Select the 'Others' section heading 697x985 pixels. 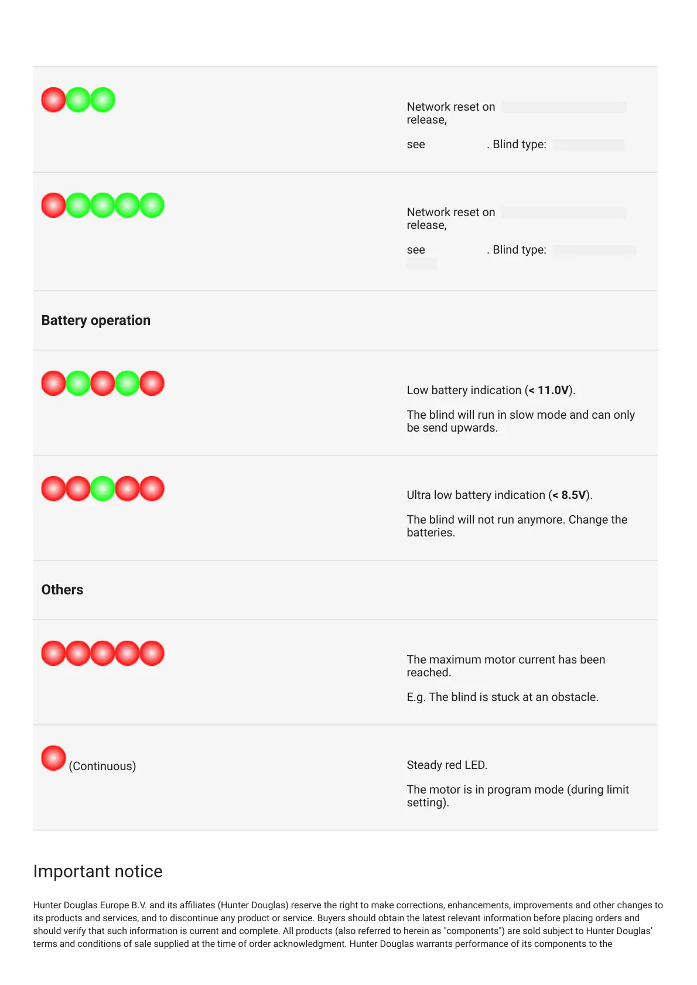[63, 590]
